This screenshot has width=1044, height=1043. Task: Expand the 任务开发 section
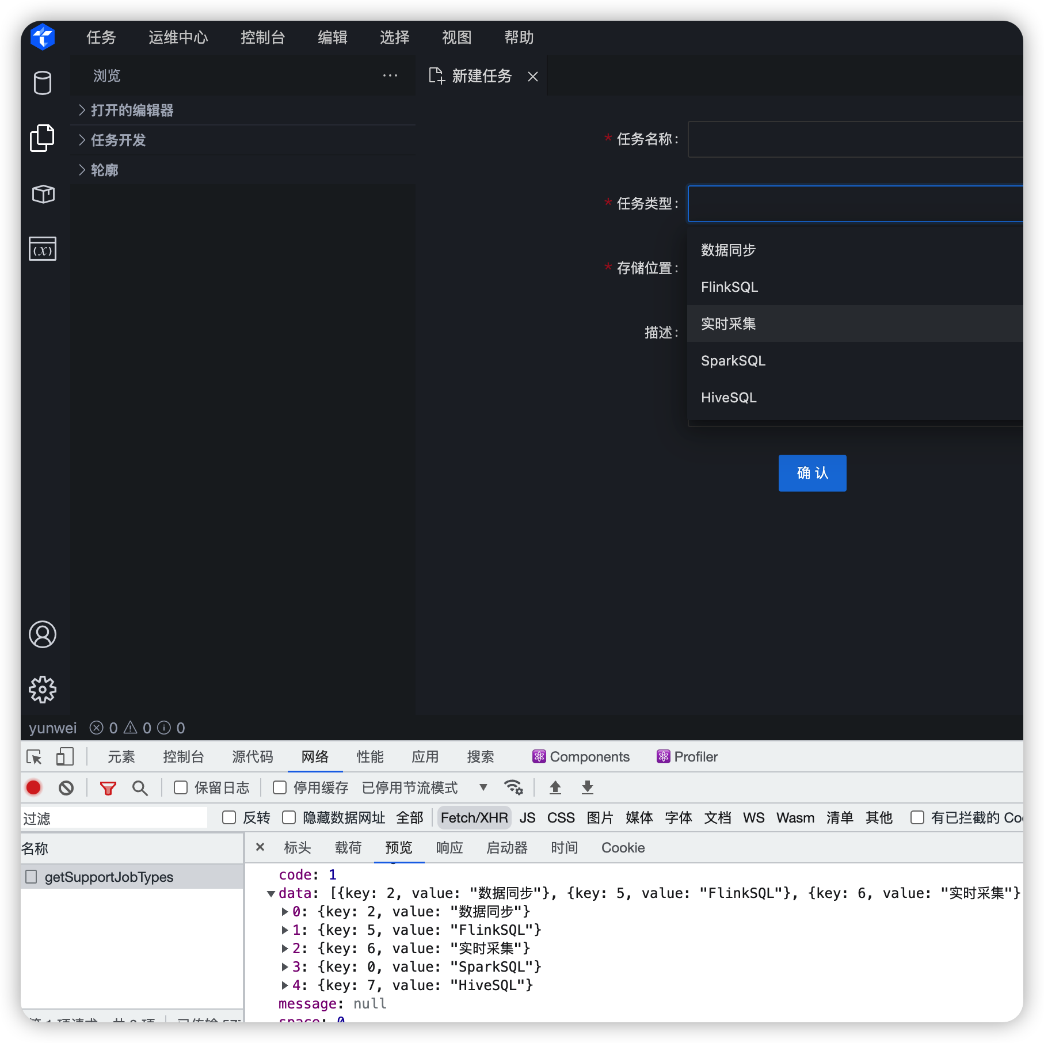118,140
